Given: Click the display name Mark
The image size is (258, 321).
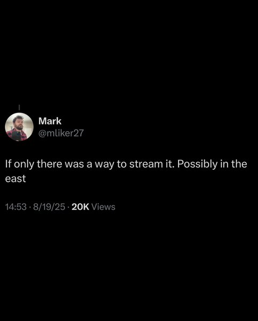Looking at the screenshot, I should pyautogui.click(x=50, y=121).
